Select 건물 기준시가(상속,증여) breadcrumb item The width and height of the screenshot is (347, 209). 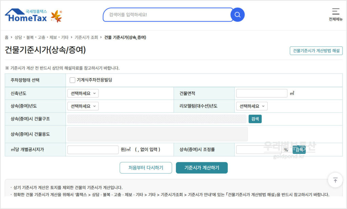pos(125,37)
